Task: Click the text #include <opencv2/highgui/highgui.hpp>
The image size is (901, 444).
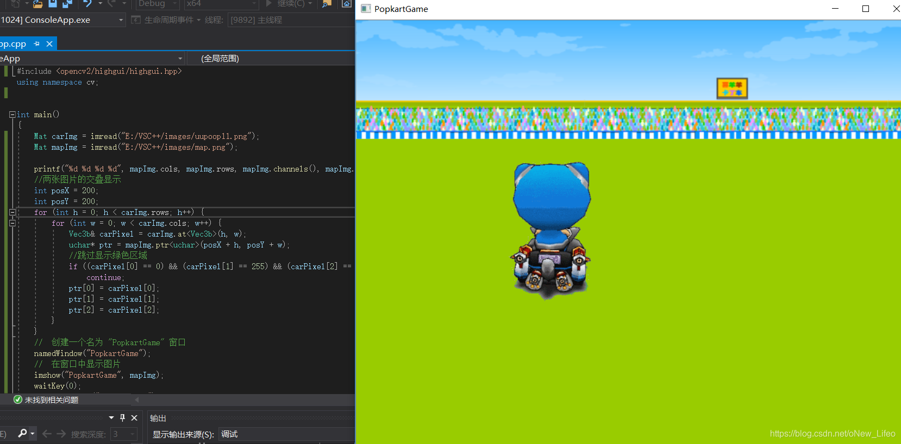Action: (x=99, y=71)
